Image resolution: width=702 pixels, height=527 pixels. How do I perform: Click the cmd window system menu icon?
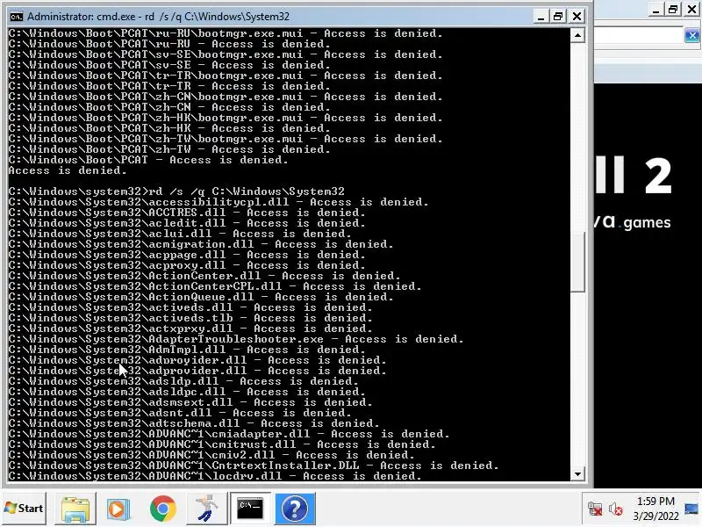coord(17,17)
